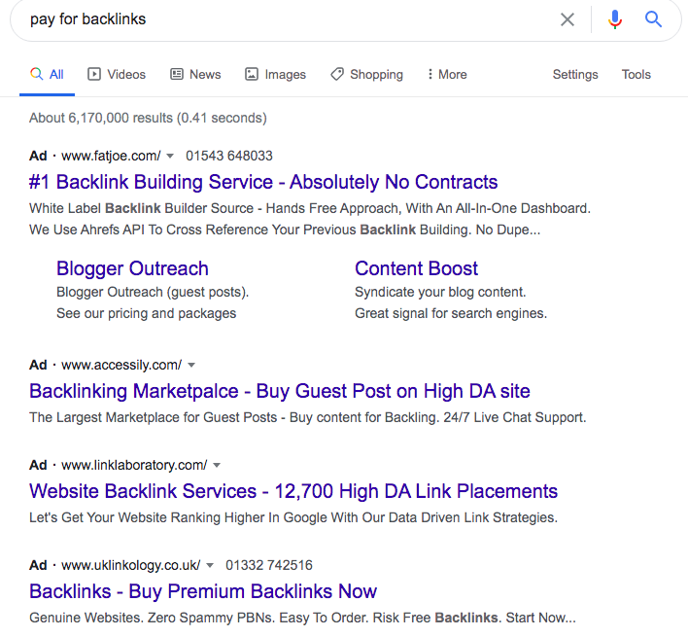Image resolution: width=688 pixels, height=637 pixels.
Task: Switch to the Videos tab
Action: 117,75
